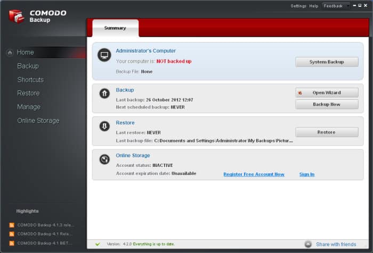The image size is (373, 253).
Task: Open the COMODO Backup 4.1 BETA highlight
Action: coord(44,243)
